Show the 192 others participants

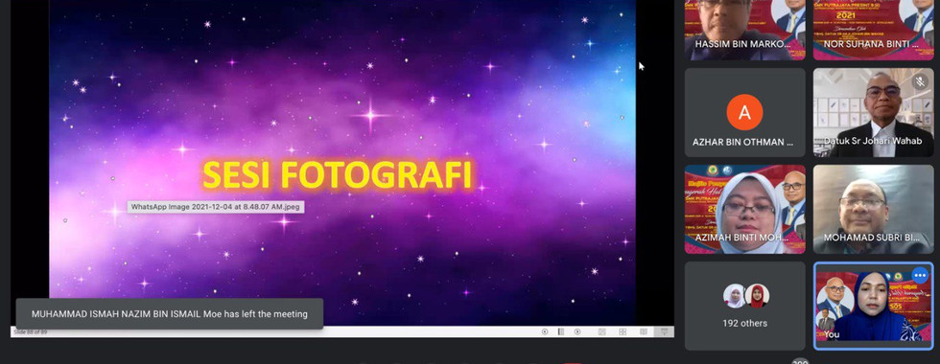click(744, 306)
